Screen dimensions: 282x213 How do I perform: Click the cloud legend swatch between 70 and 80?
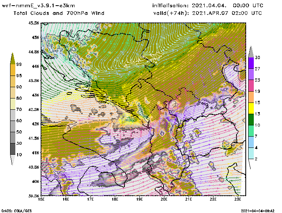point(13,104)
